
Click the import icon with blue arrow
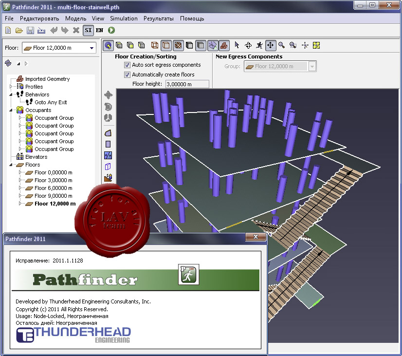(41, 31)
